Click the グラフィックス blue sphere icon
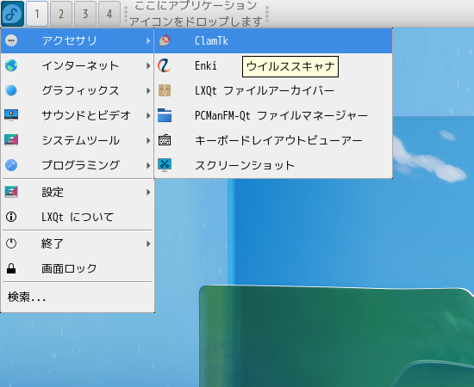Viewport: 474px width, 387px height. pos(11,90)
